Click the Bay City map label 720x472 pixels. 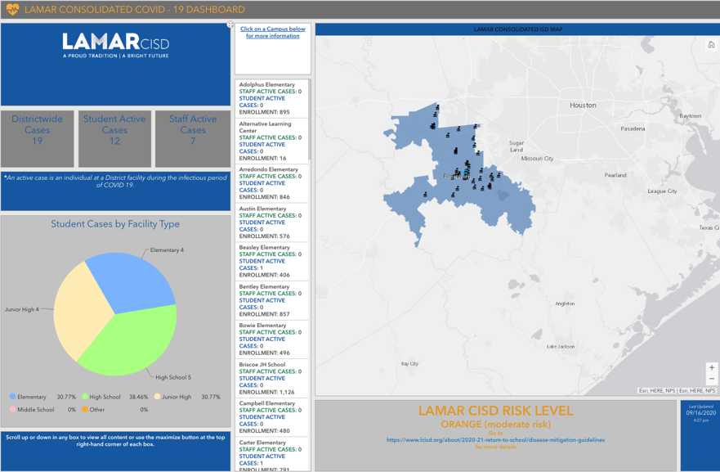[x=409, y=363]
